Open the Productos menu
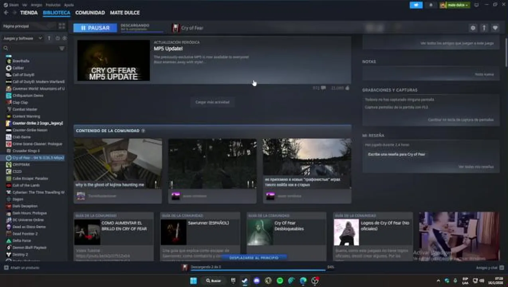 tap(53, 5)
